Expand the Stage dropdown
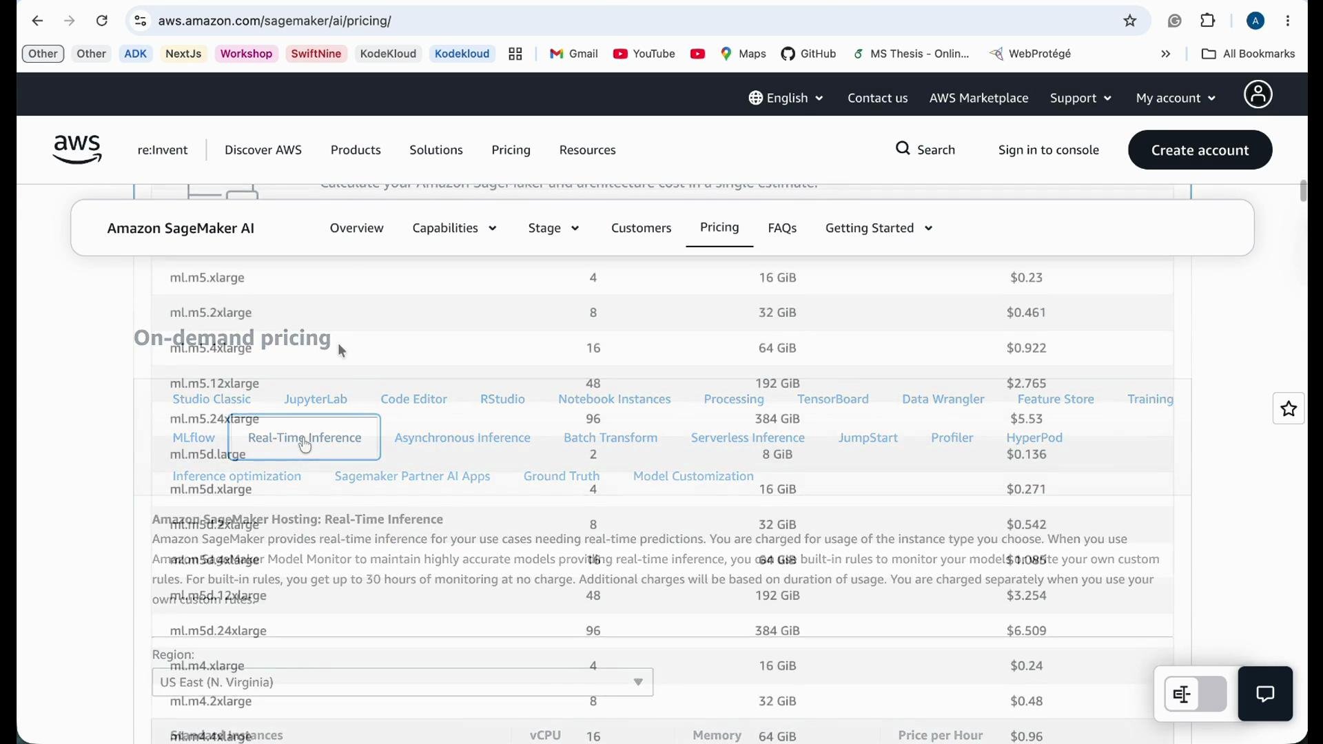 553,229
